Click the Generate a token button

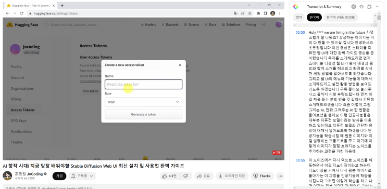point(143,114)
